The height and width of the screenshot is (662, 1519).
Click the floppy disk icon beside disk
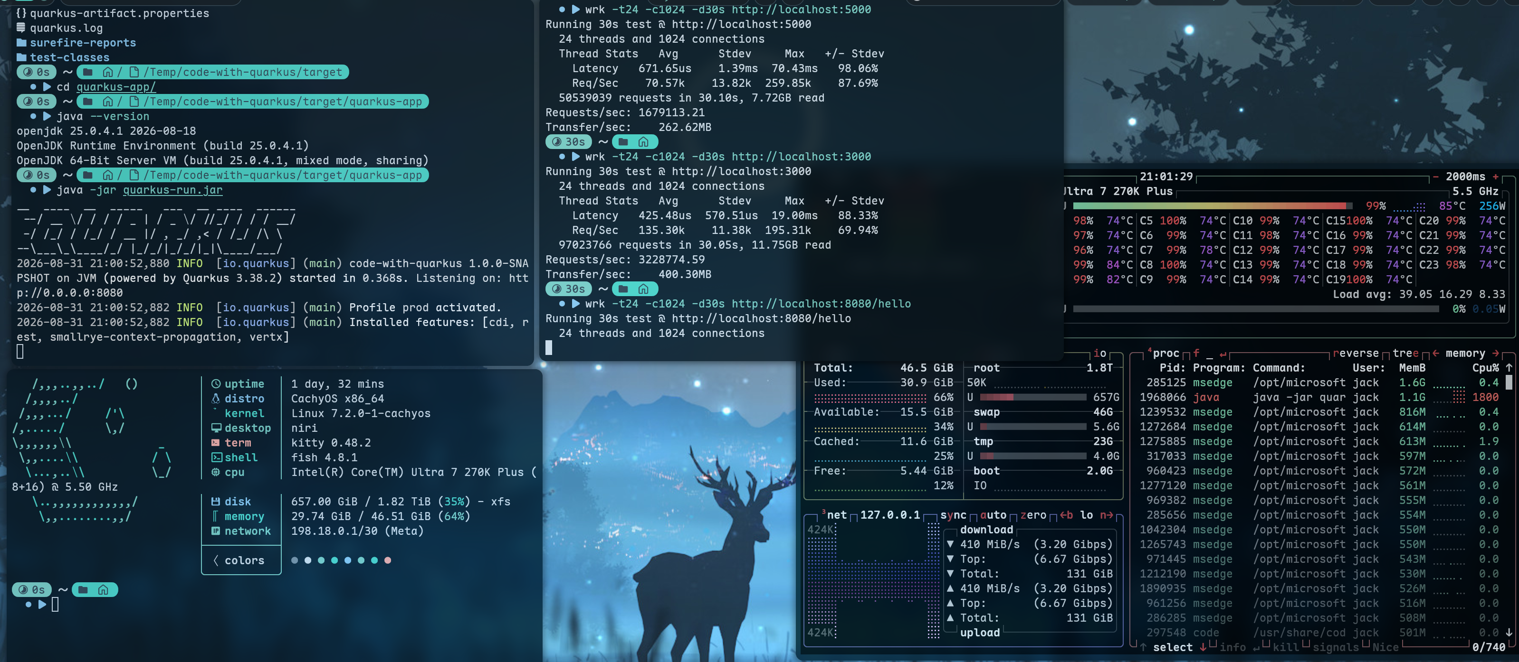click(216, 502)
